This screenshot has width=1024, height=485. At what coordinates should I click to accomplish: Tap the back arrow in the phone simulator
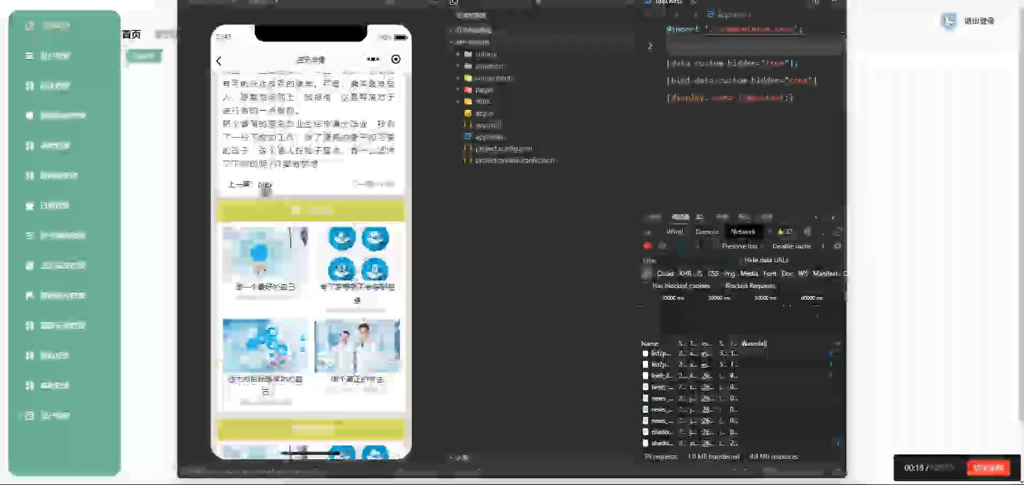(x=219, y=61)
